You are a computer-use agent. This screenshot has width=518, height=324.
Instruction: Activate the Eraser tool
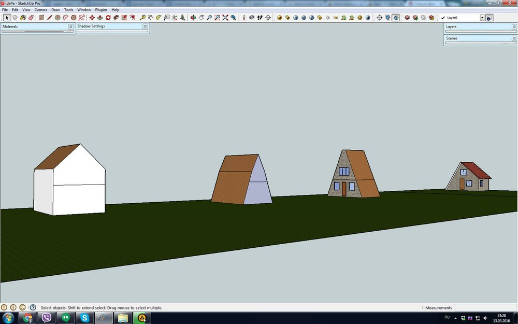tap(31, 17)
